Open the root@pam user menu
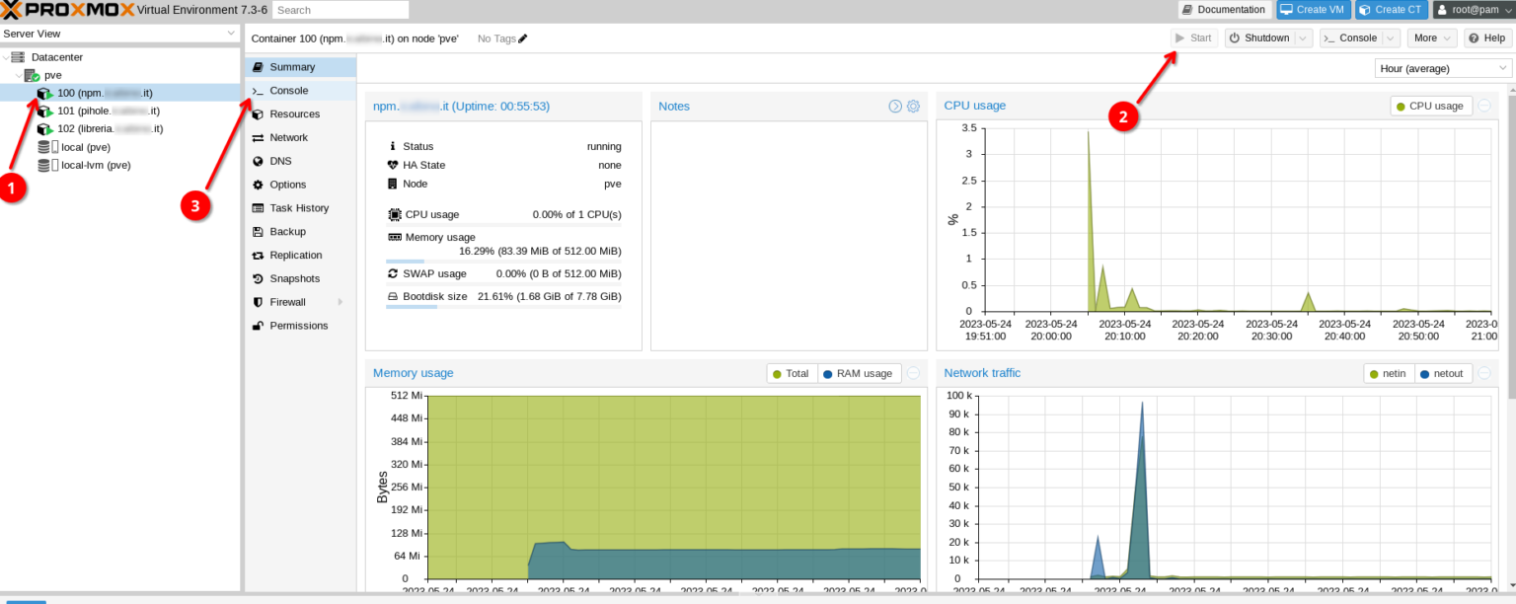The image size is (1516, 604). pyautogui.click(x=1474, y=10)
